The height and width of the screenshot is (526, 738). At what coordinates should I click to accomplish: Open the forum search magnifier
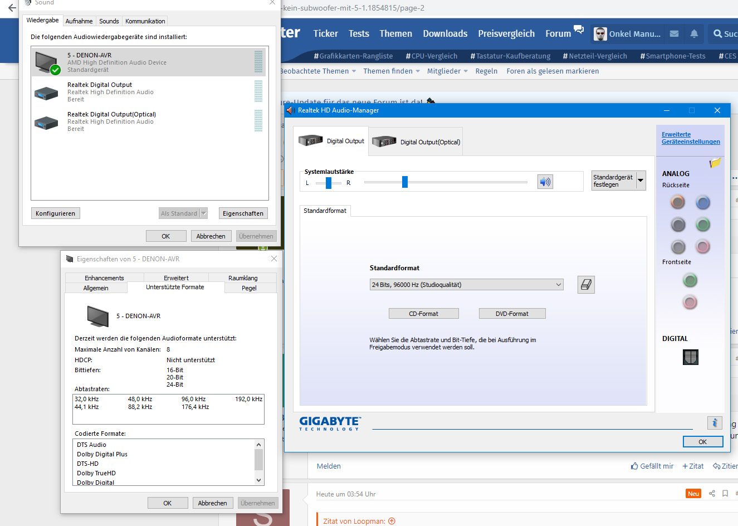pos(717,33)
